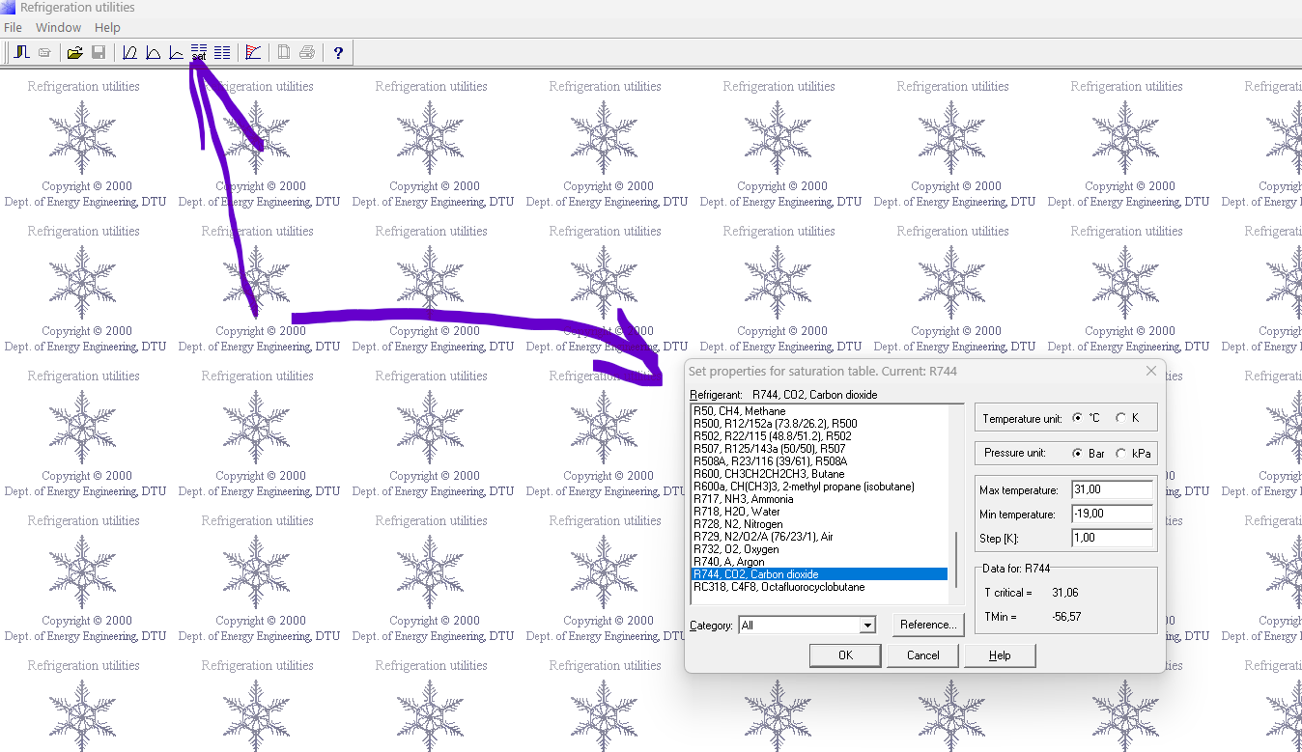Click the question mark help icon
The height and width of the screenshot is (752, 1302).
pos(338,52)
